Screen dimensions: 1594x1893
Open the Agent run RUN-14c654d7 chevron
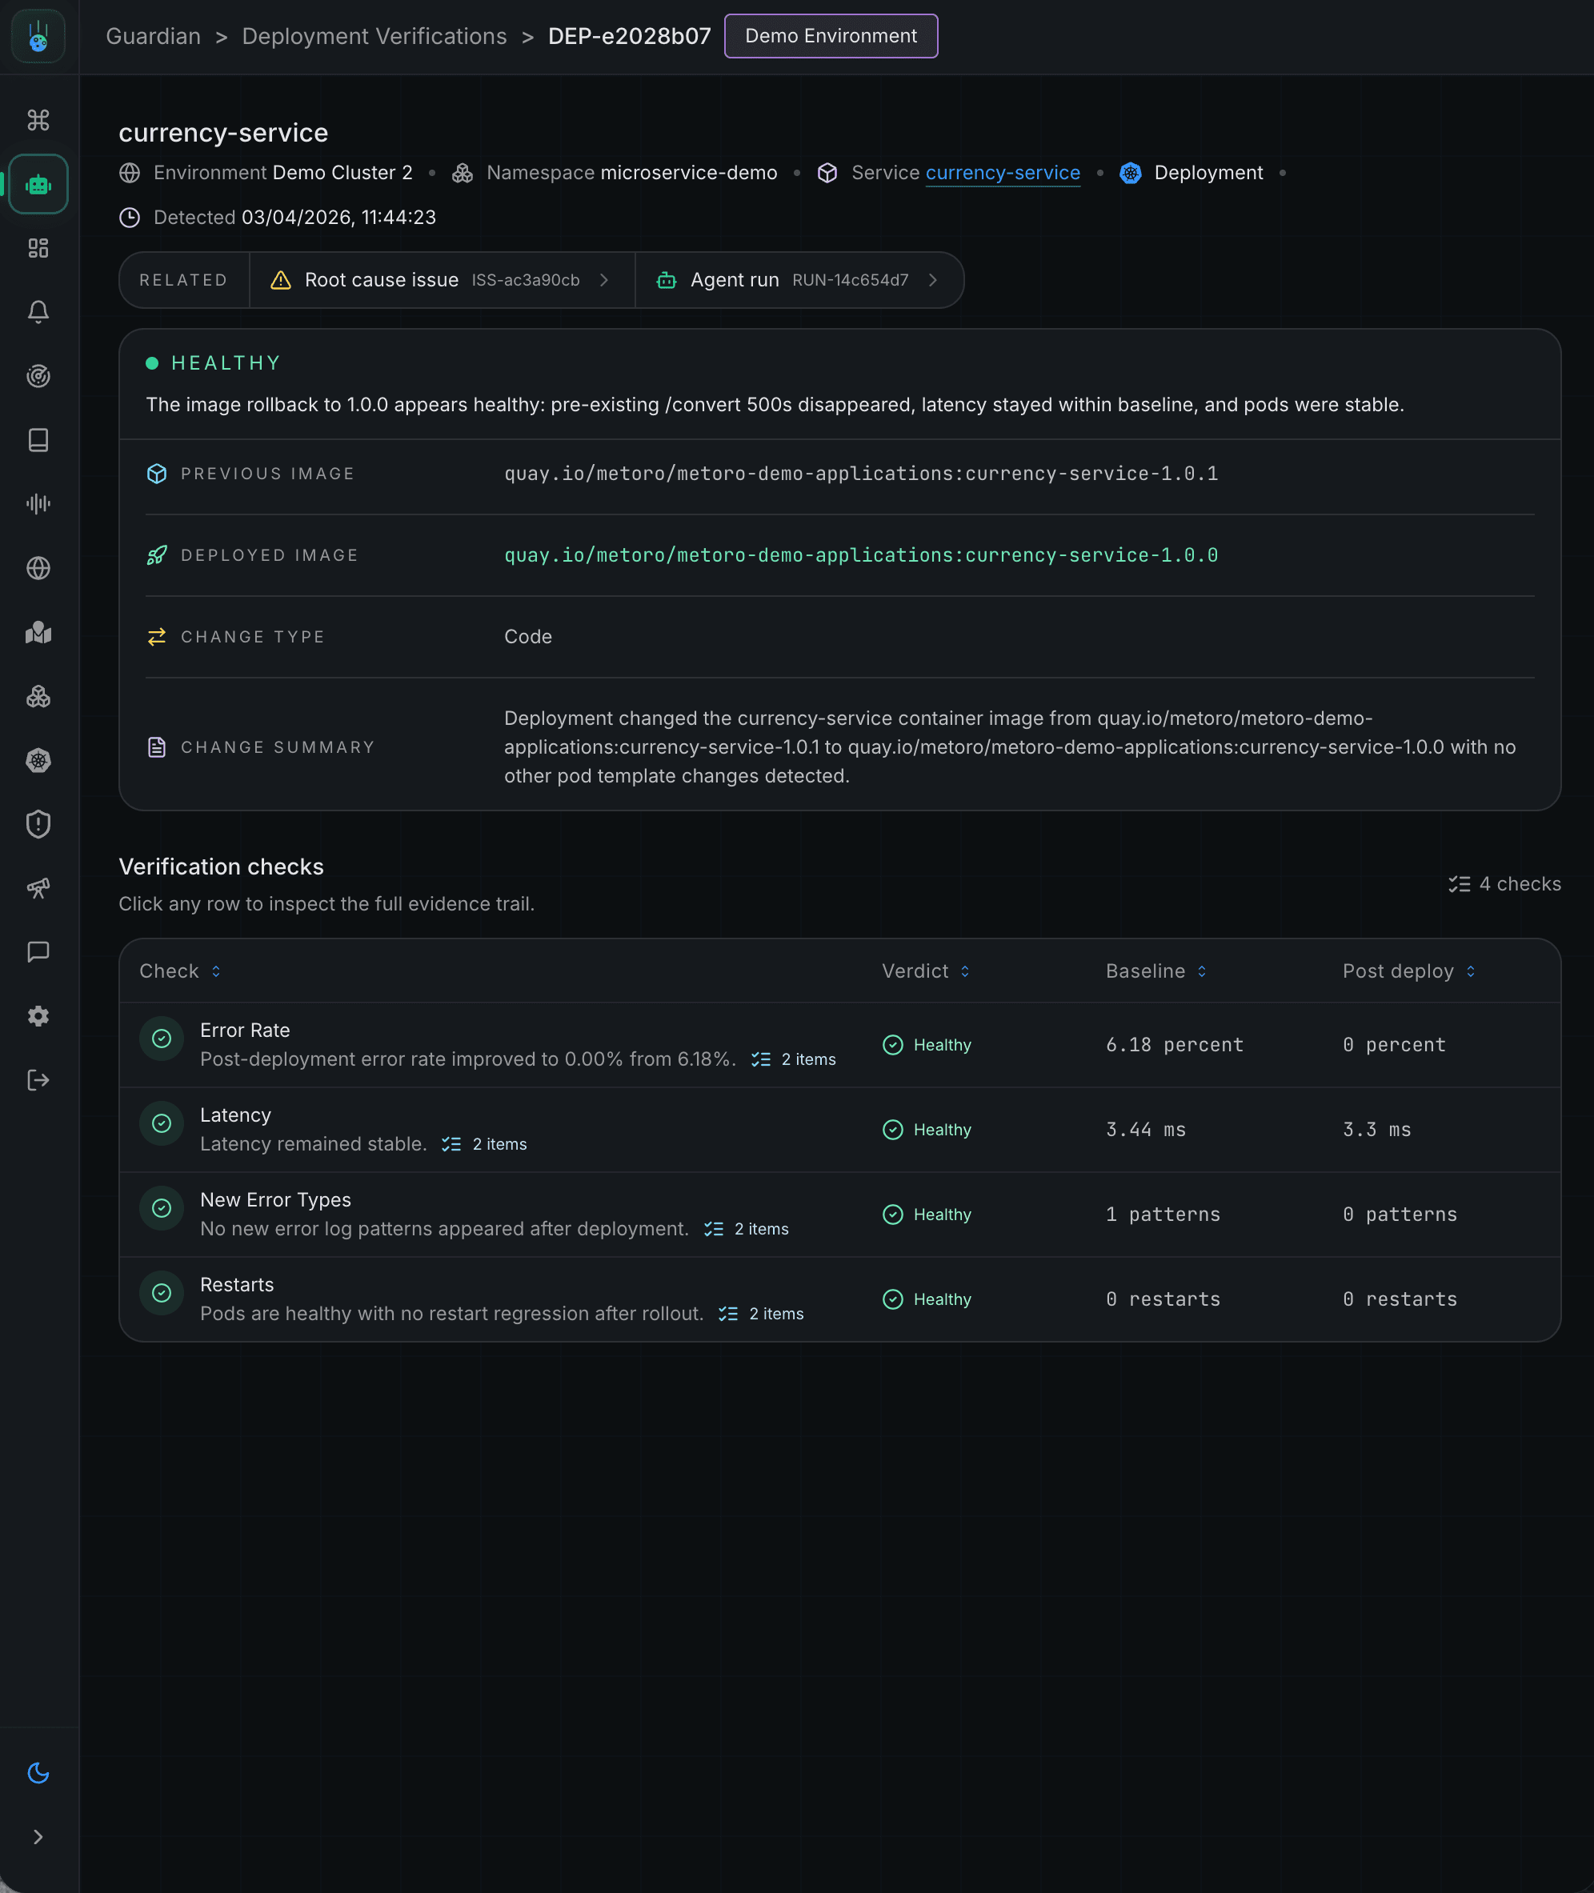pyautogui.click(x=934, y=280)
